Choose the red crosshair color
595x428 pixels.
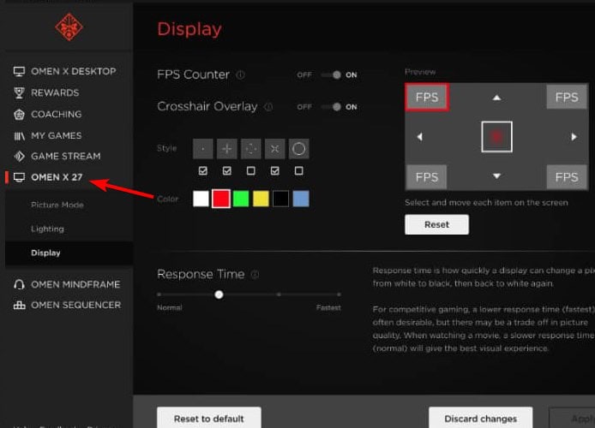point(221,199)
